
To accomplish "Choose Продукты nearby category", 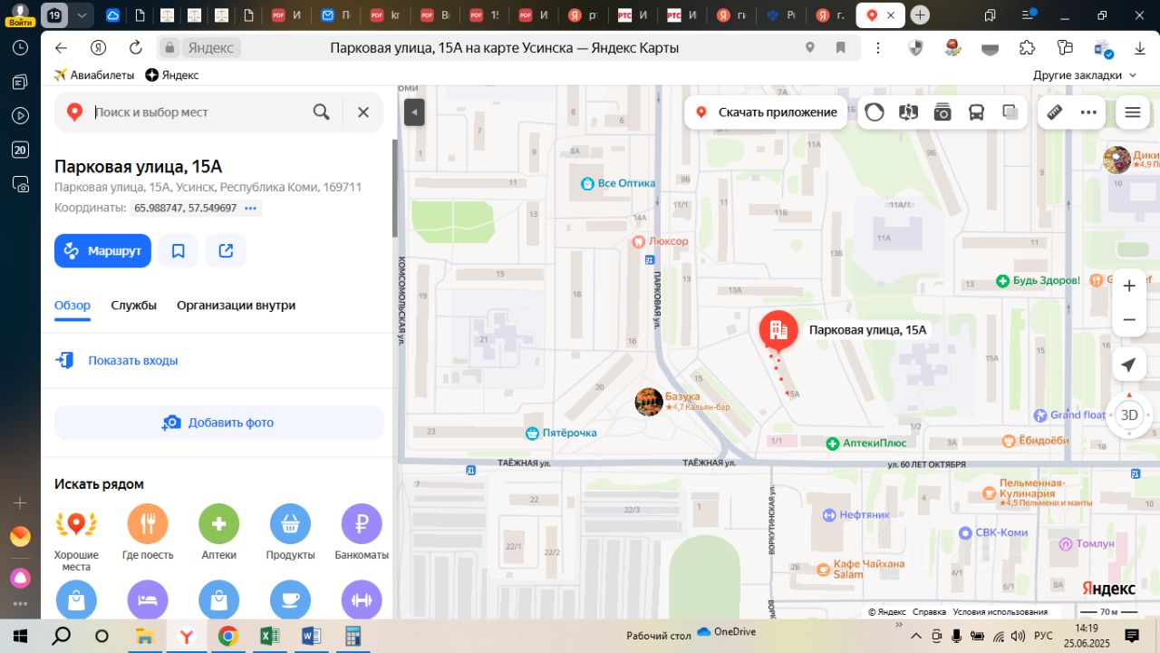I will point(290,533).
